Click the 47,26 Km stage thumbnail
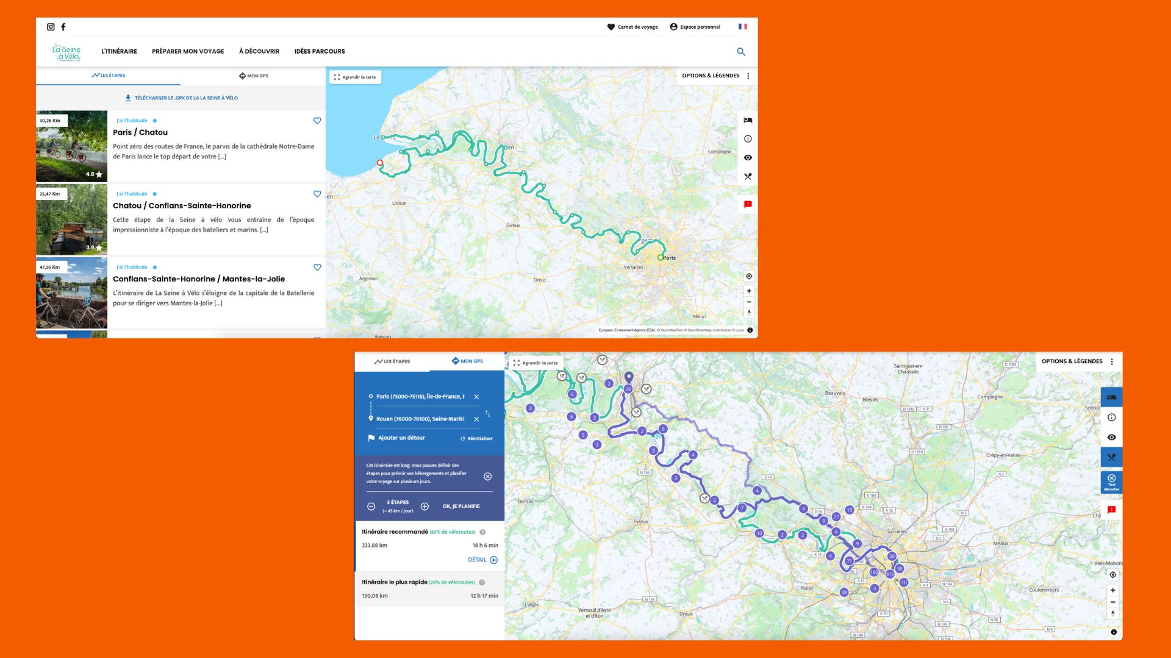This screenshot has width=1171, height=658. 72,292
